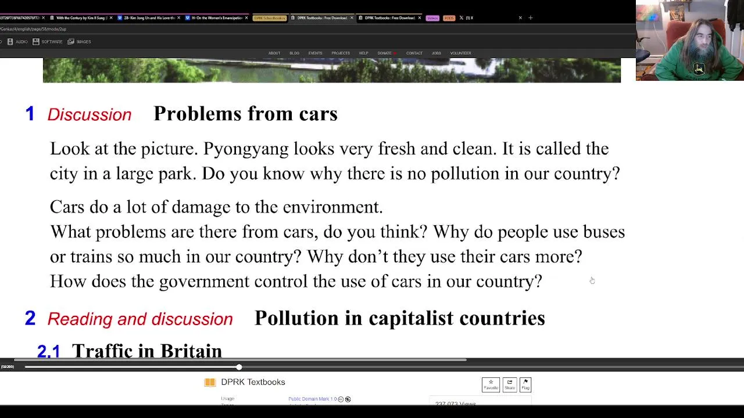Click the 'Usage' field label
Image resolution: width=744 pixels, height=418 pixels.
227,399
